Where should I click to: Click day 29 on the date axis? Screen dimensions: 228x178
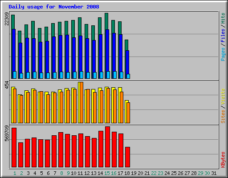click(x=200, y=173)
